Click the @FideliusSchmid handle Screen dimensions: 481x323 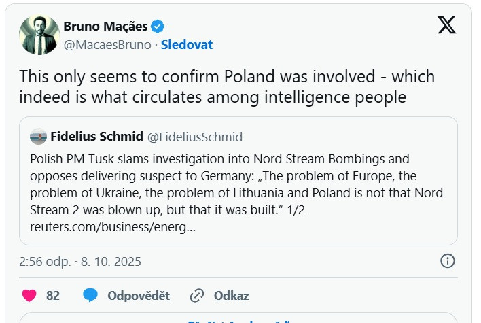click(195, 137)
